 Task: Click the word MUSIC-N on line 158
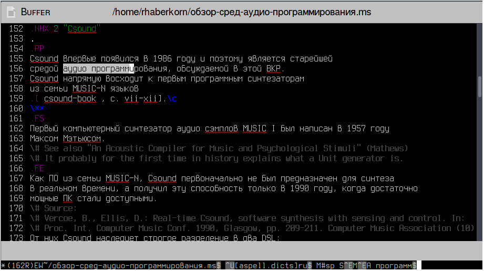89,89
